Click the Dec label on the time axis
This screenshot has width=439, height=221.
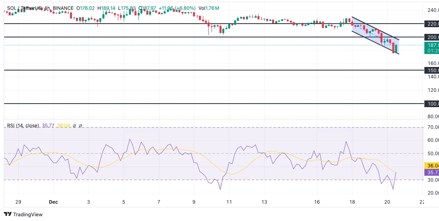[x=53, y=202]
